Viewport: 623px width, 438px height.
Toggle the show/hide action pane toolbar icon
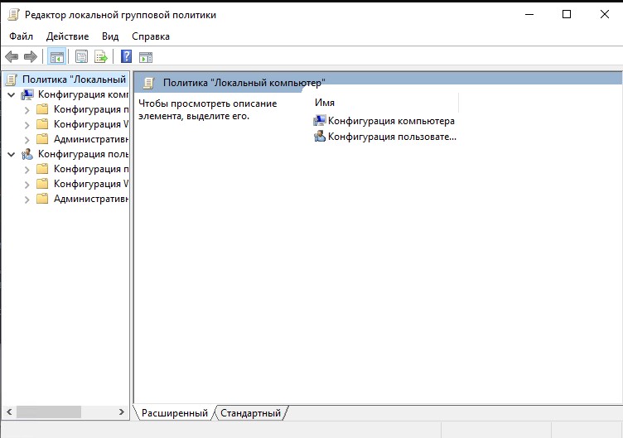click(x=146, y=56)
